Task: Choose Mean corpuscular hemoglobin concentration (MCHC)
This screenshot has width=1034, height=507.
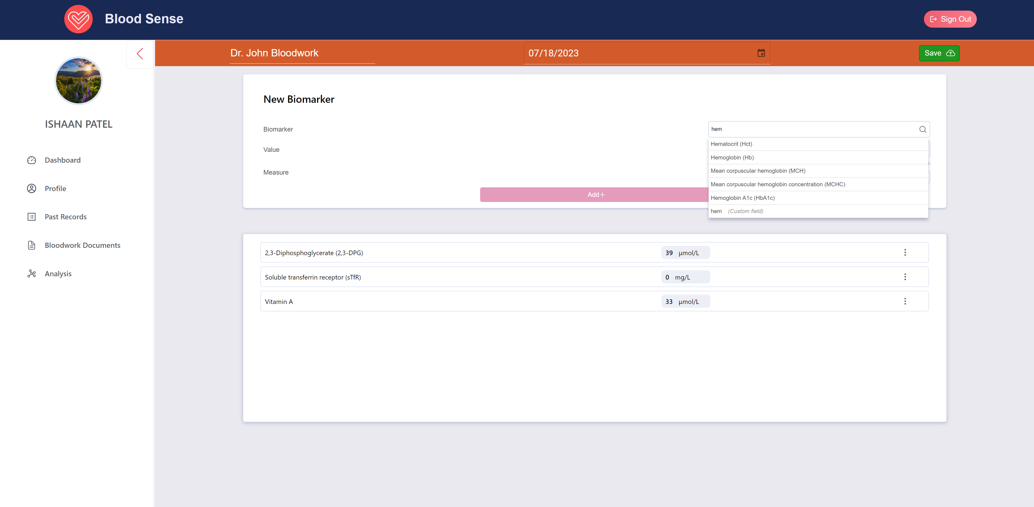Action: pos(778,184)
